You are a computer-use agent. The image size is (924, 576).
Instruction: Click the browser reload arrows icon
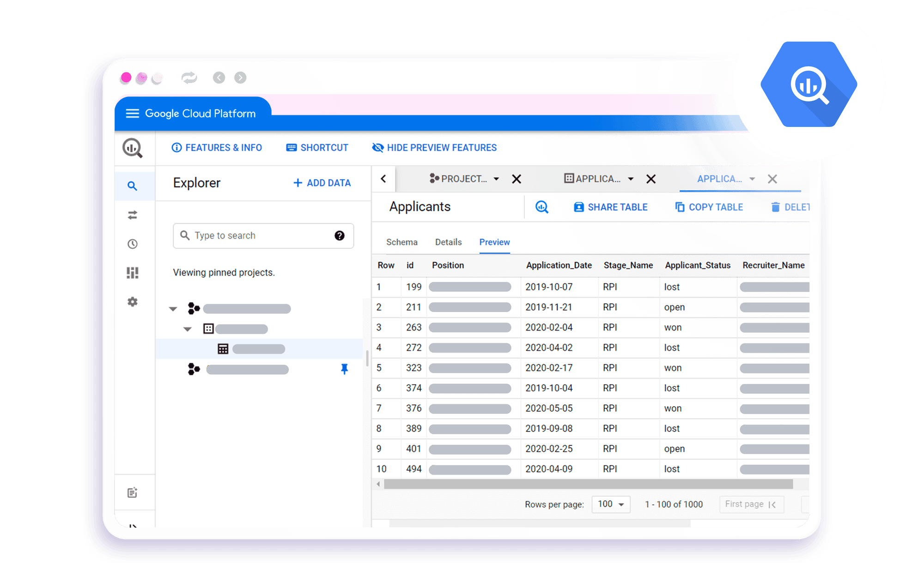pyautogui.click(x=189, y=78)
